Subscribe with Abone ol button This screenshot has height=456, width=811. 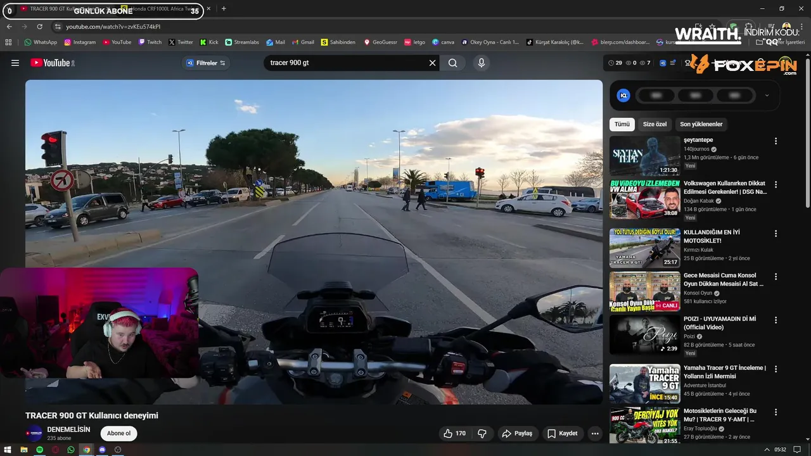click(x=118, y=433)
